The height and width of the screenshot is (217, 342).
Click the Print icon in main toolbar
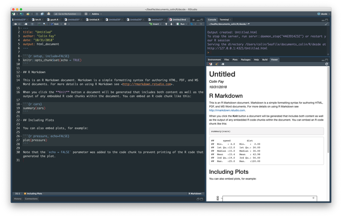click(49, 14)
